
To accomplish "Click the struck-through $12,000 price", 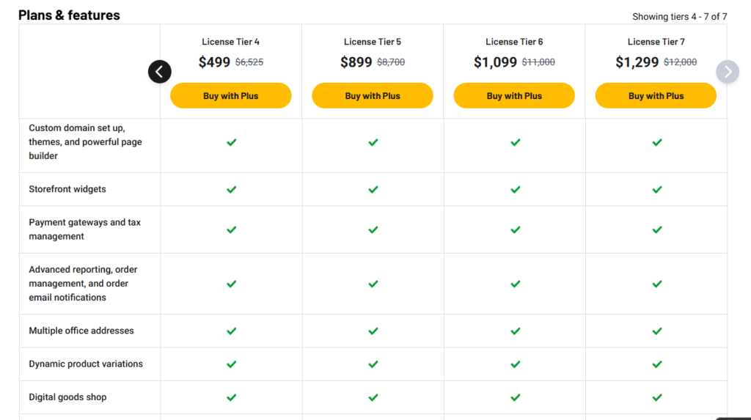I will (680, 62).
